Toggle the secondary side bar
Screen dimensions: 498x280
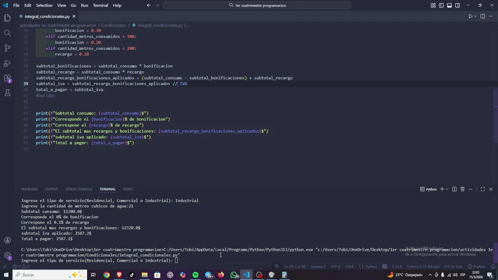[x=458, y=5]
